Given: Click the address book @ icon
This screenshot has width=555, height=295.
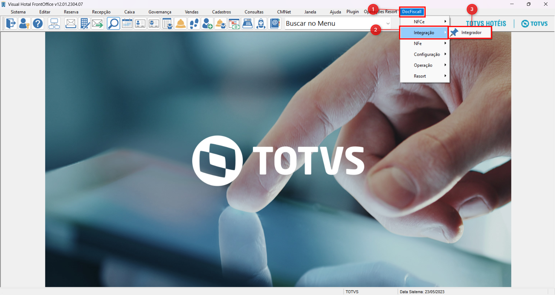Looking at the screenshot, I should point(275,23).
